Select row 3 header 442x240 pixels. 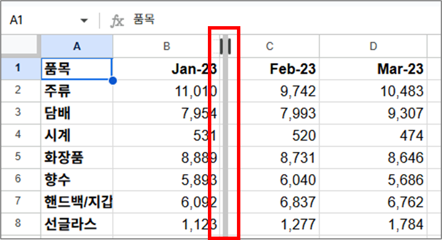coord(21,113)
